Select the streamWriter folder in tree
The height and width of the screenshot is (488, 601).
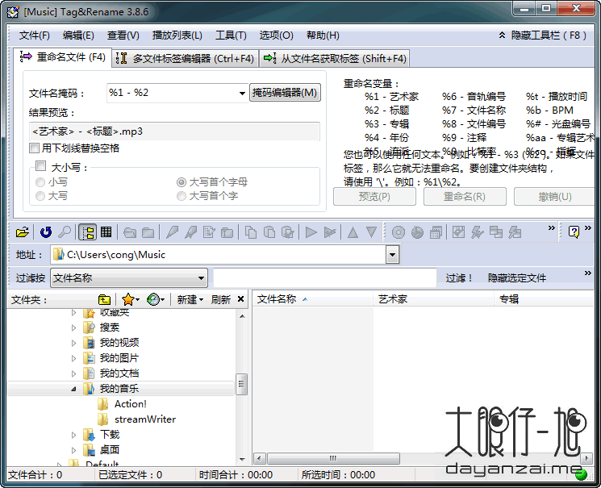(144, 419)
